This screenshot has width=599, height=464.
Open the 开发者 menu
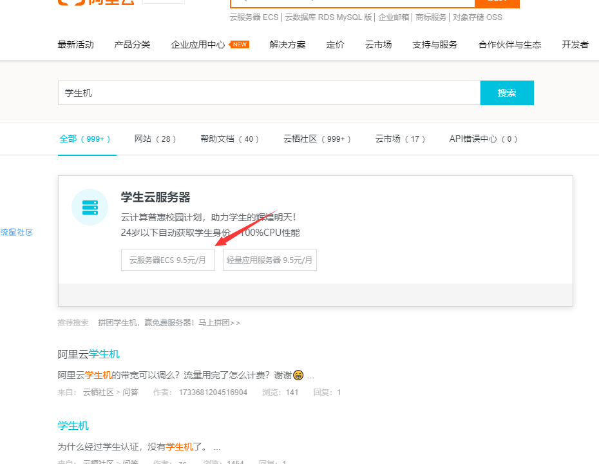(575, 44)
